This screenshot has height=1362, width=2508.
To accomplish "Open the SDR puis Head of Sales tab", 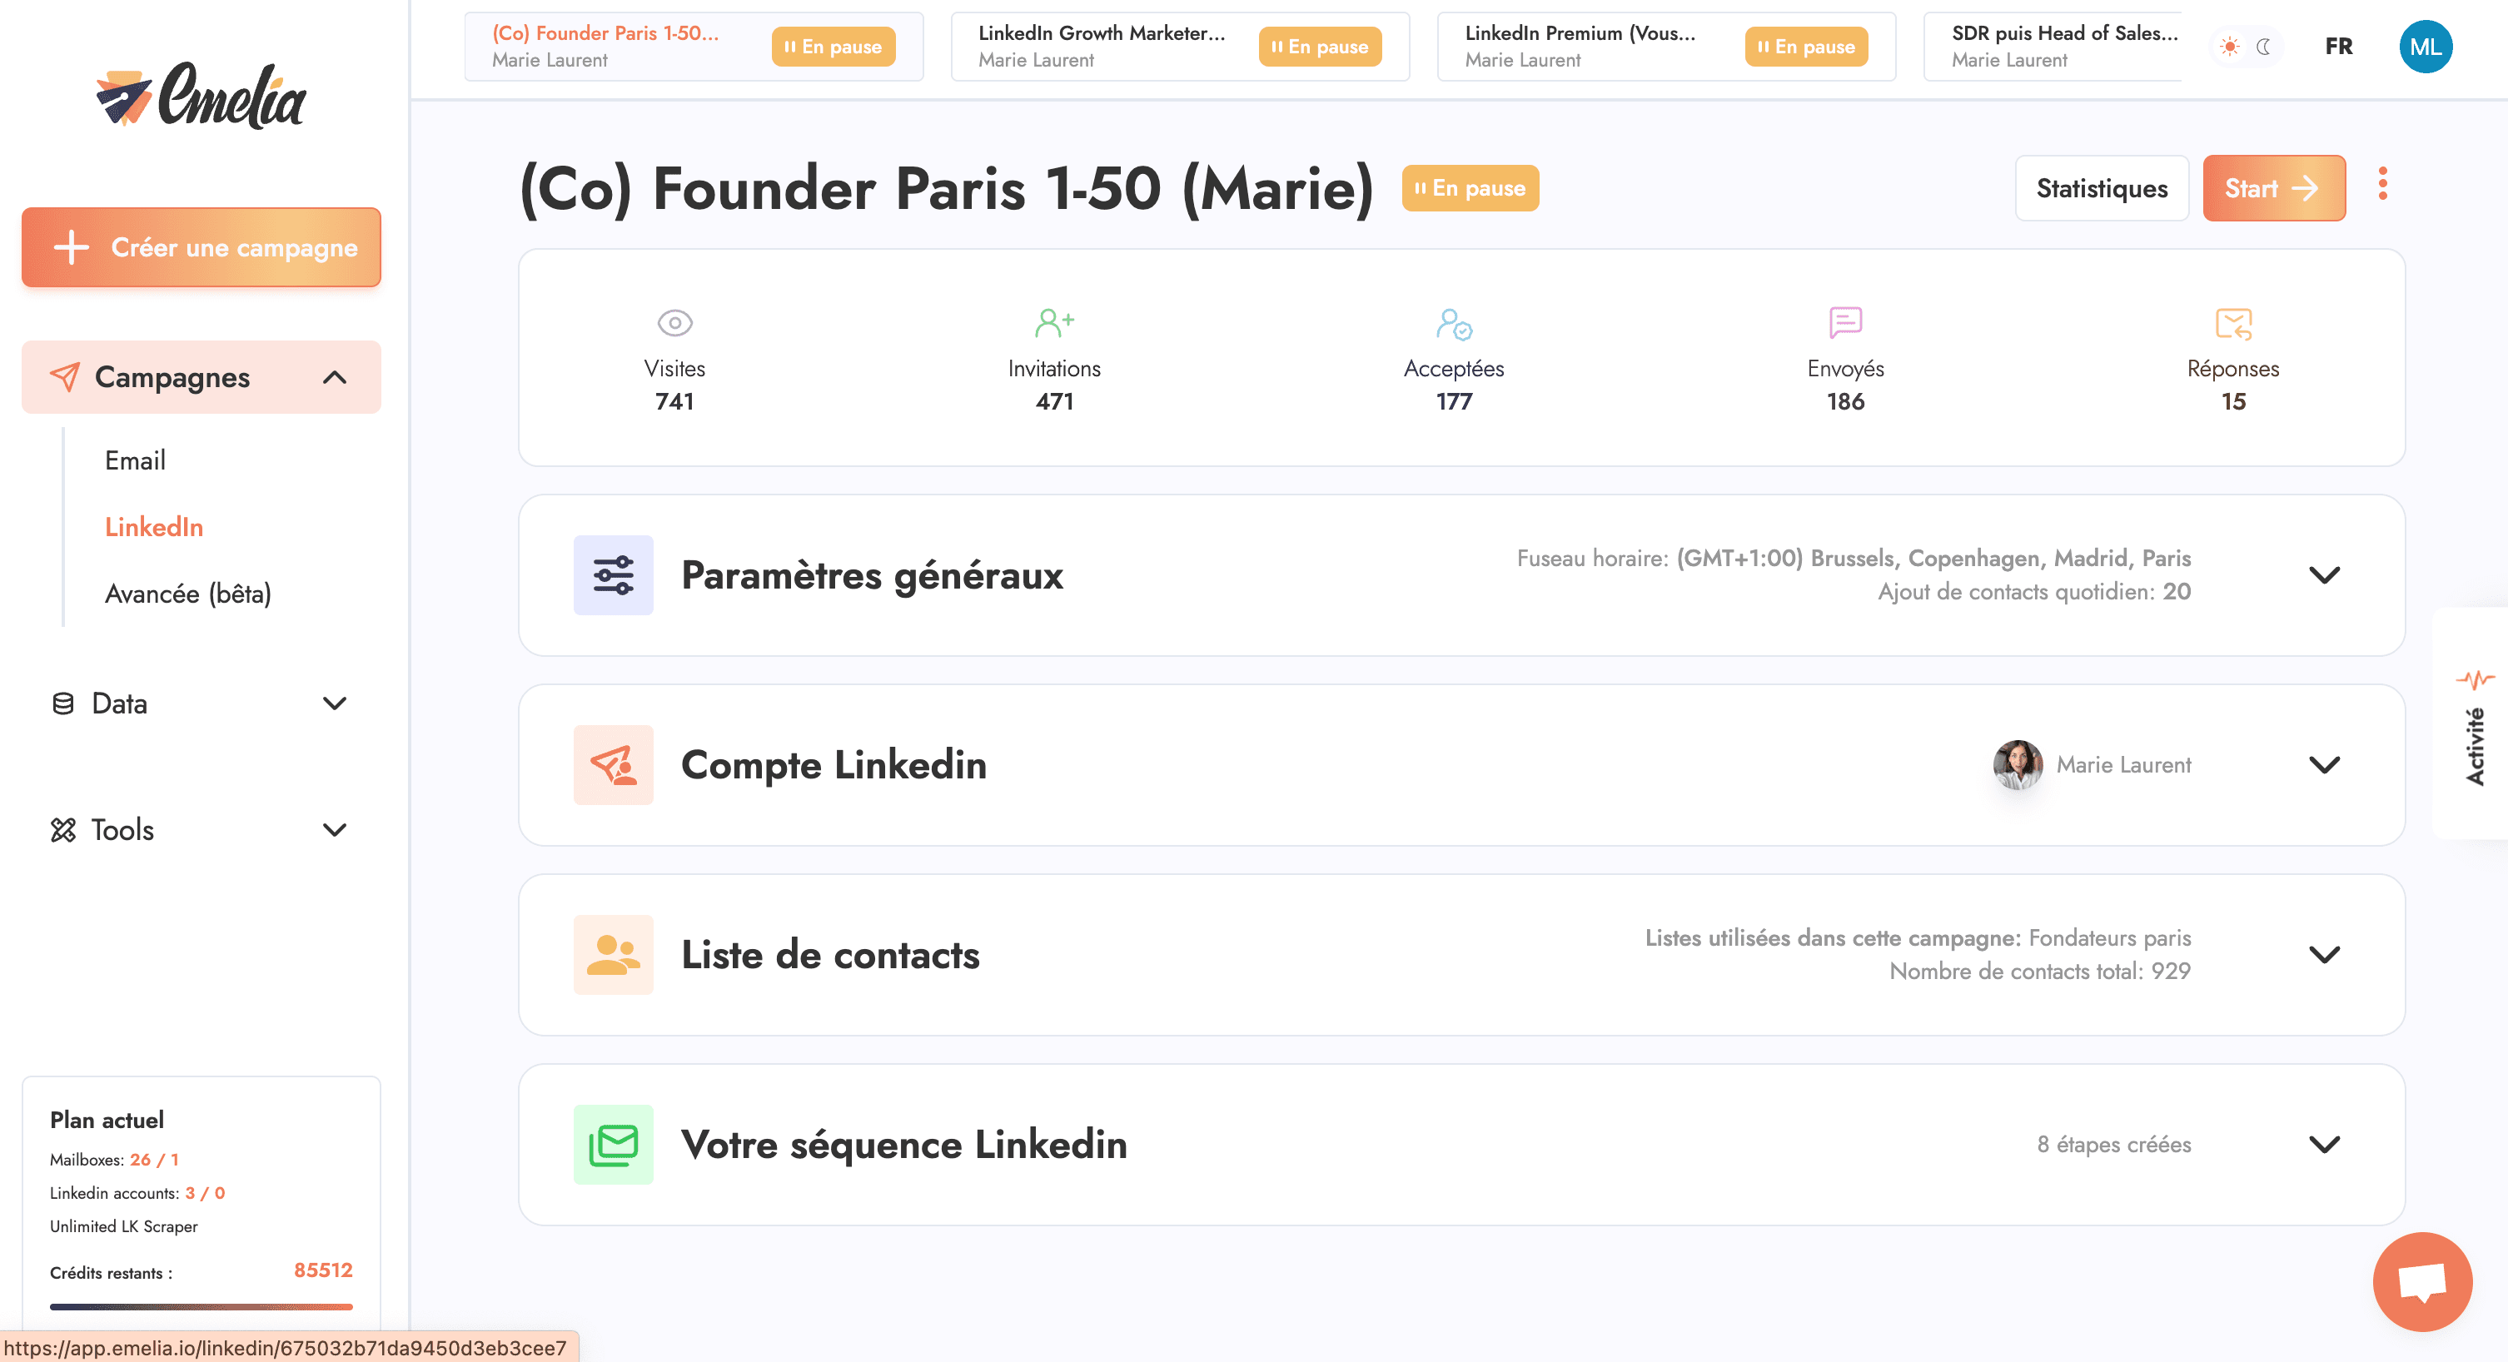I will (2053, 46).
